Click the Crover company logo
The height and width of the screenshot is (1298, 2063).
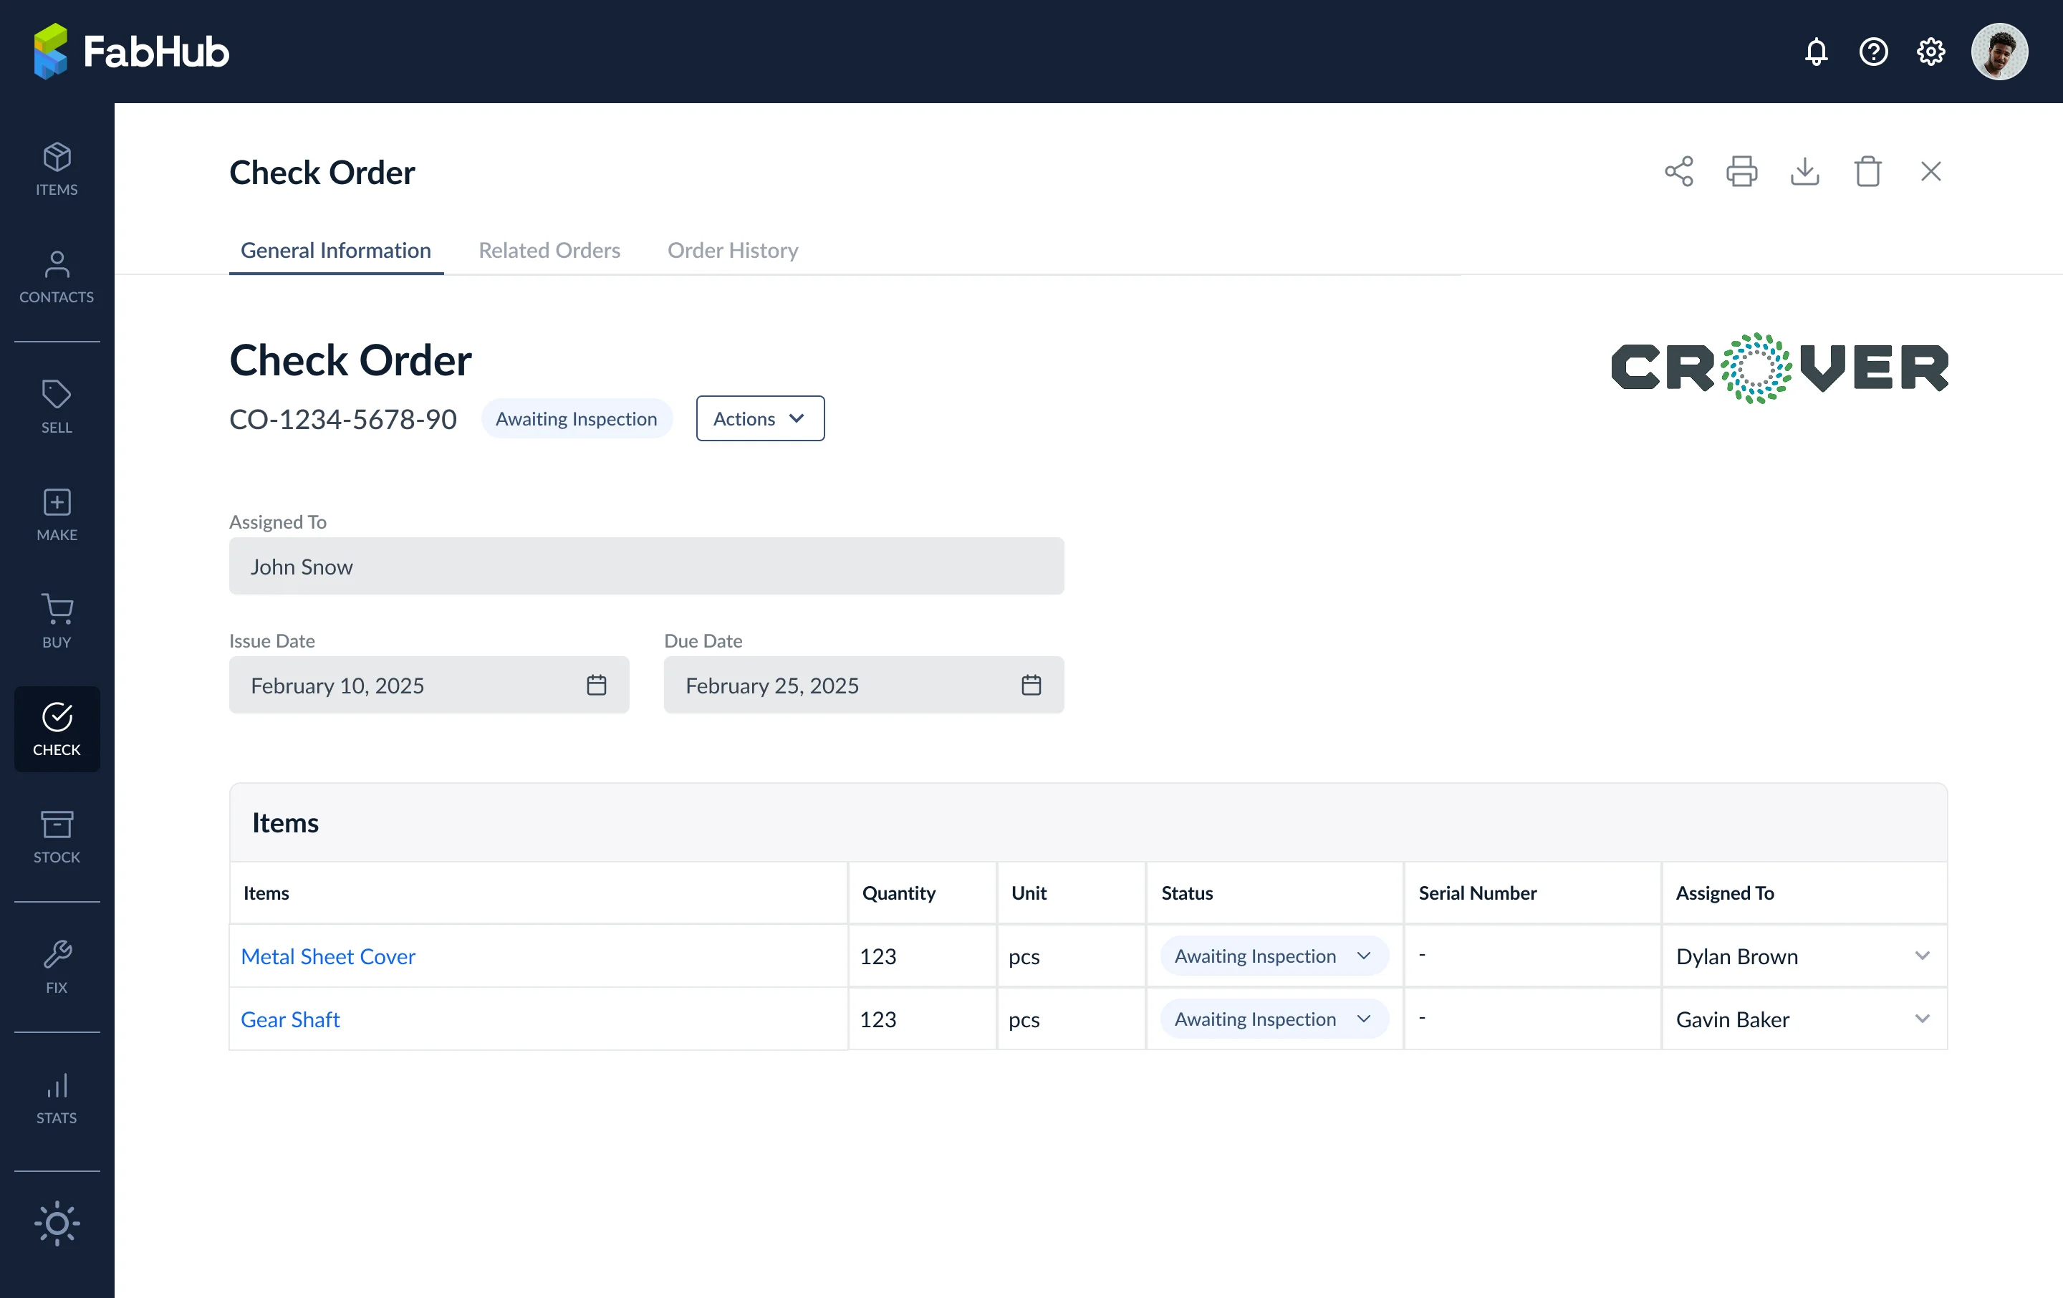pos(1779,367)
